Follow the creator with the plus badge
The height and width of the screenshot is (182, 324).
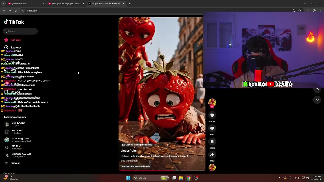click(212, 107)
